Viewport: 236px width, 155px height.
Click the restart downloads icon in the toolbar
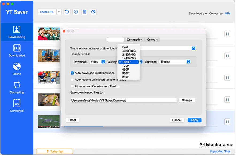pos(67,12)
